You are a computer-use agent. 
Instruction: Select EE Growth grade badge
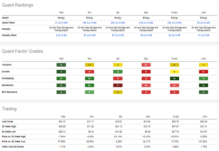tap(118, 72)
